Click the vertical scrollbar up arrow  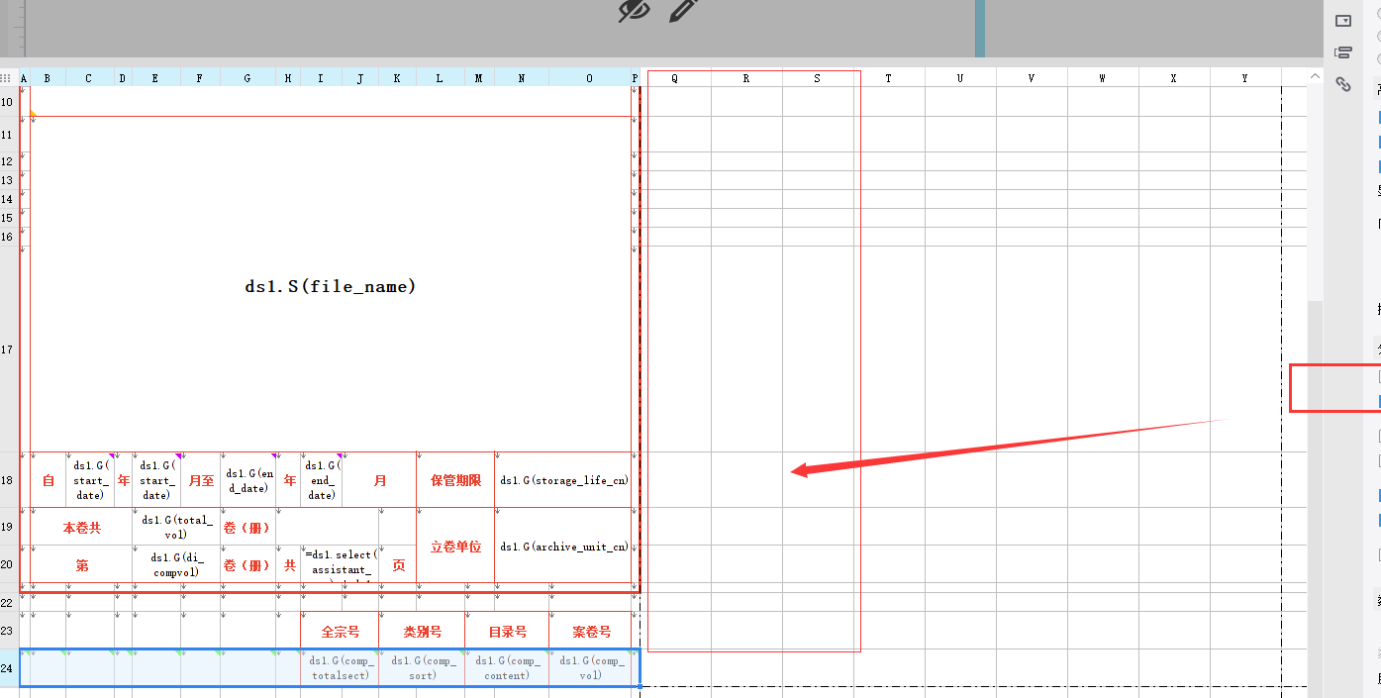[1315, 75]
